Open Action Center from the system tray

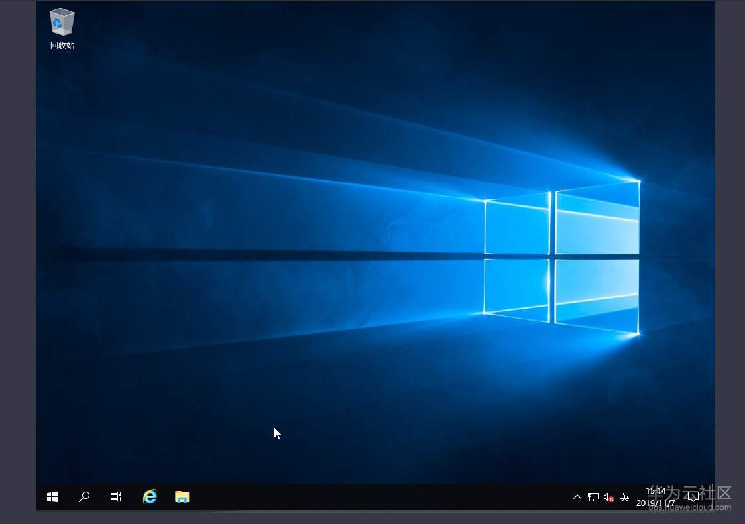[x=693, y=496]
